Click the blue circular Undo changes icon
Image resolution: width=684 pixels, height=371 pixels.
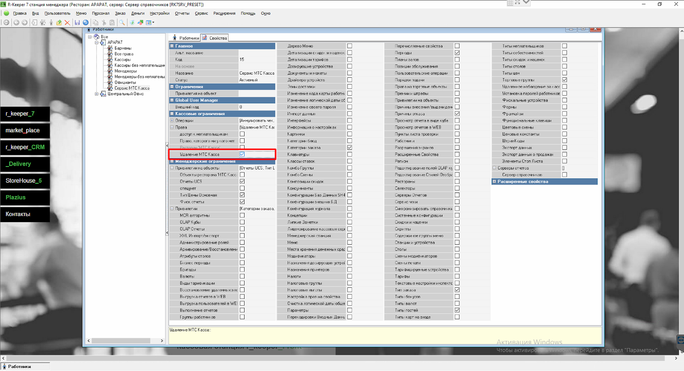tap(85, 23)
